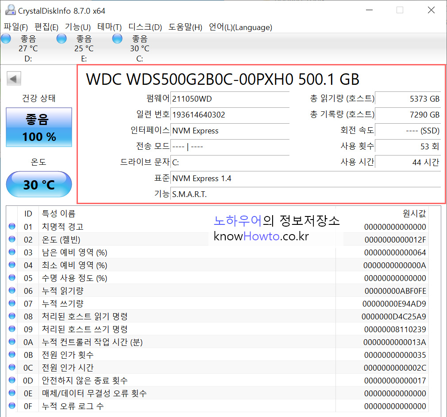Screen dimensions: 447x417
Task: Click the CrystalDiskInfo app icon in title bar
Action: pyautogui.click(x=11, y=10)
